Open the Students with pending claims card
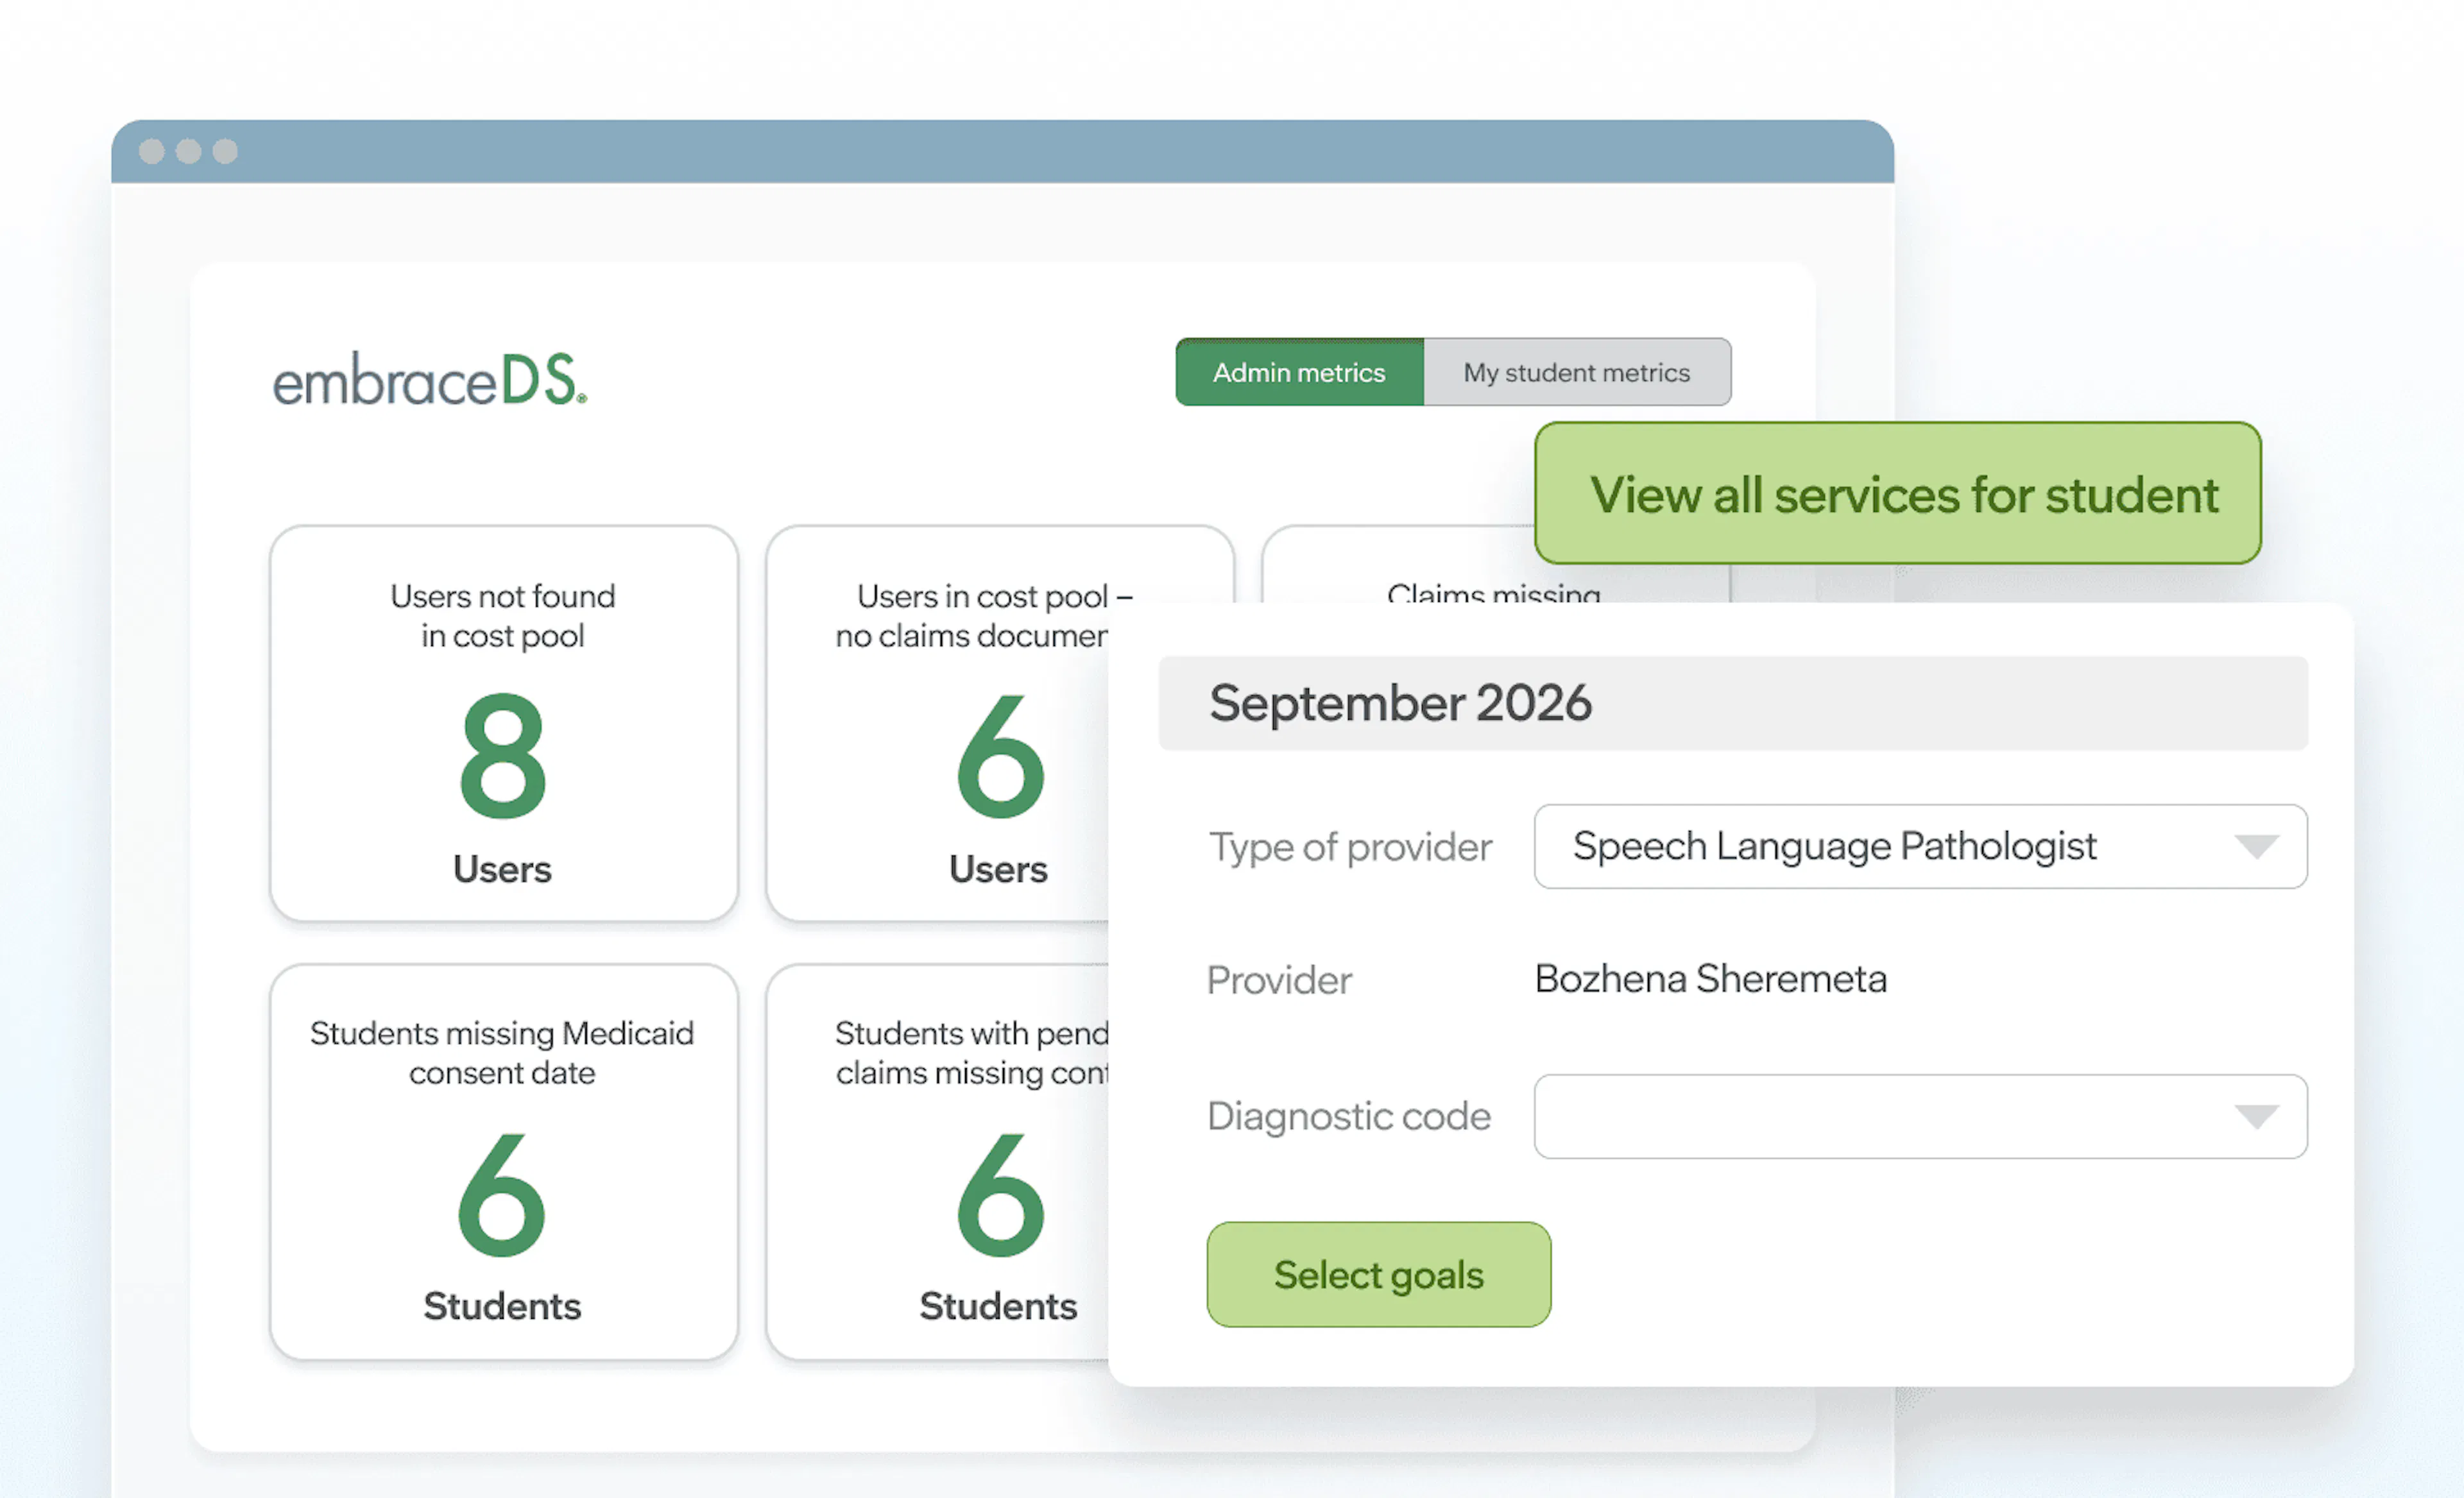The width and height of the screenshot is (2464, 1498). pos(938,1162)
